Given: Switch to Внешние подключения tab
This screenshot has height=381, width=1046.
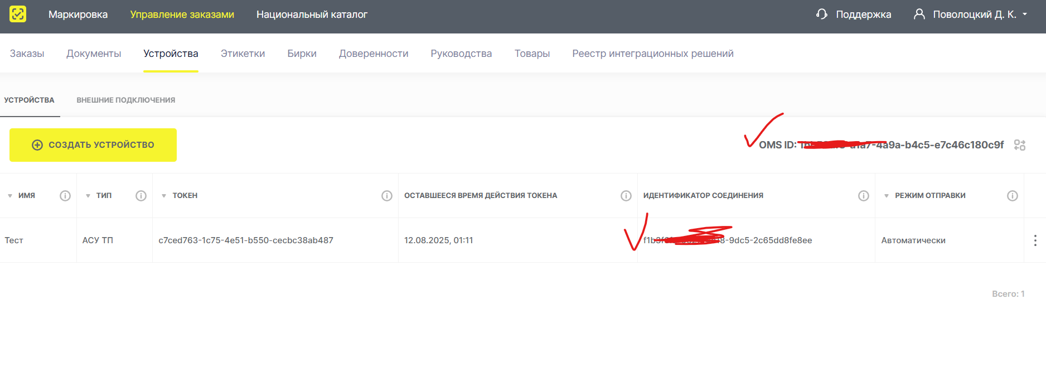Looking at the screenshot, I should click(x=125, y=100).
